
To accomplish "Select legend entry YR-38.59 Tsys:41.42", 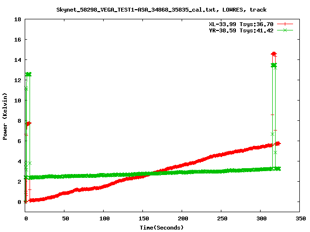I will (241, 30).
